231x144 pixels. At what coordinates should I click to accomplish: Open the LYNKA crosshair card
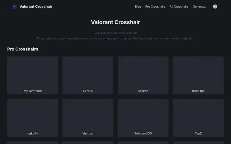click(88, 75)
